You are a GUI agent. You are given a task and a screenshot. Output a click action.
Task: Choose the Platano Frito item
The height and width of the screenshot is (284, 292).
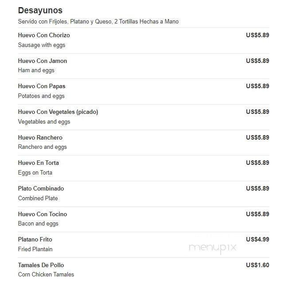[x=35, y=240]
